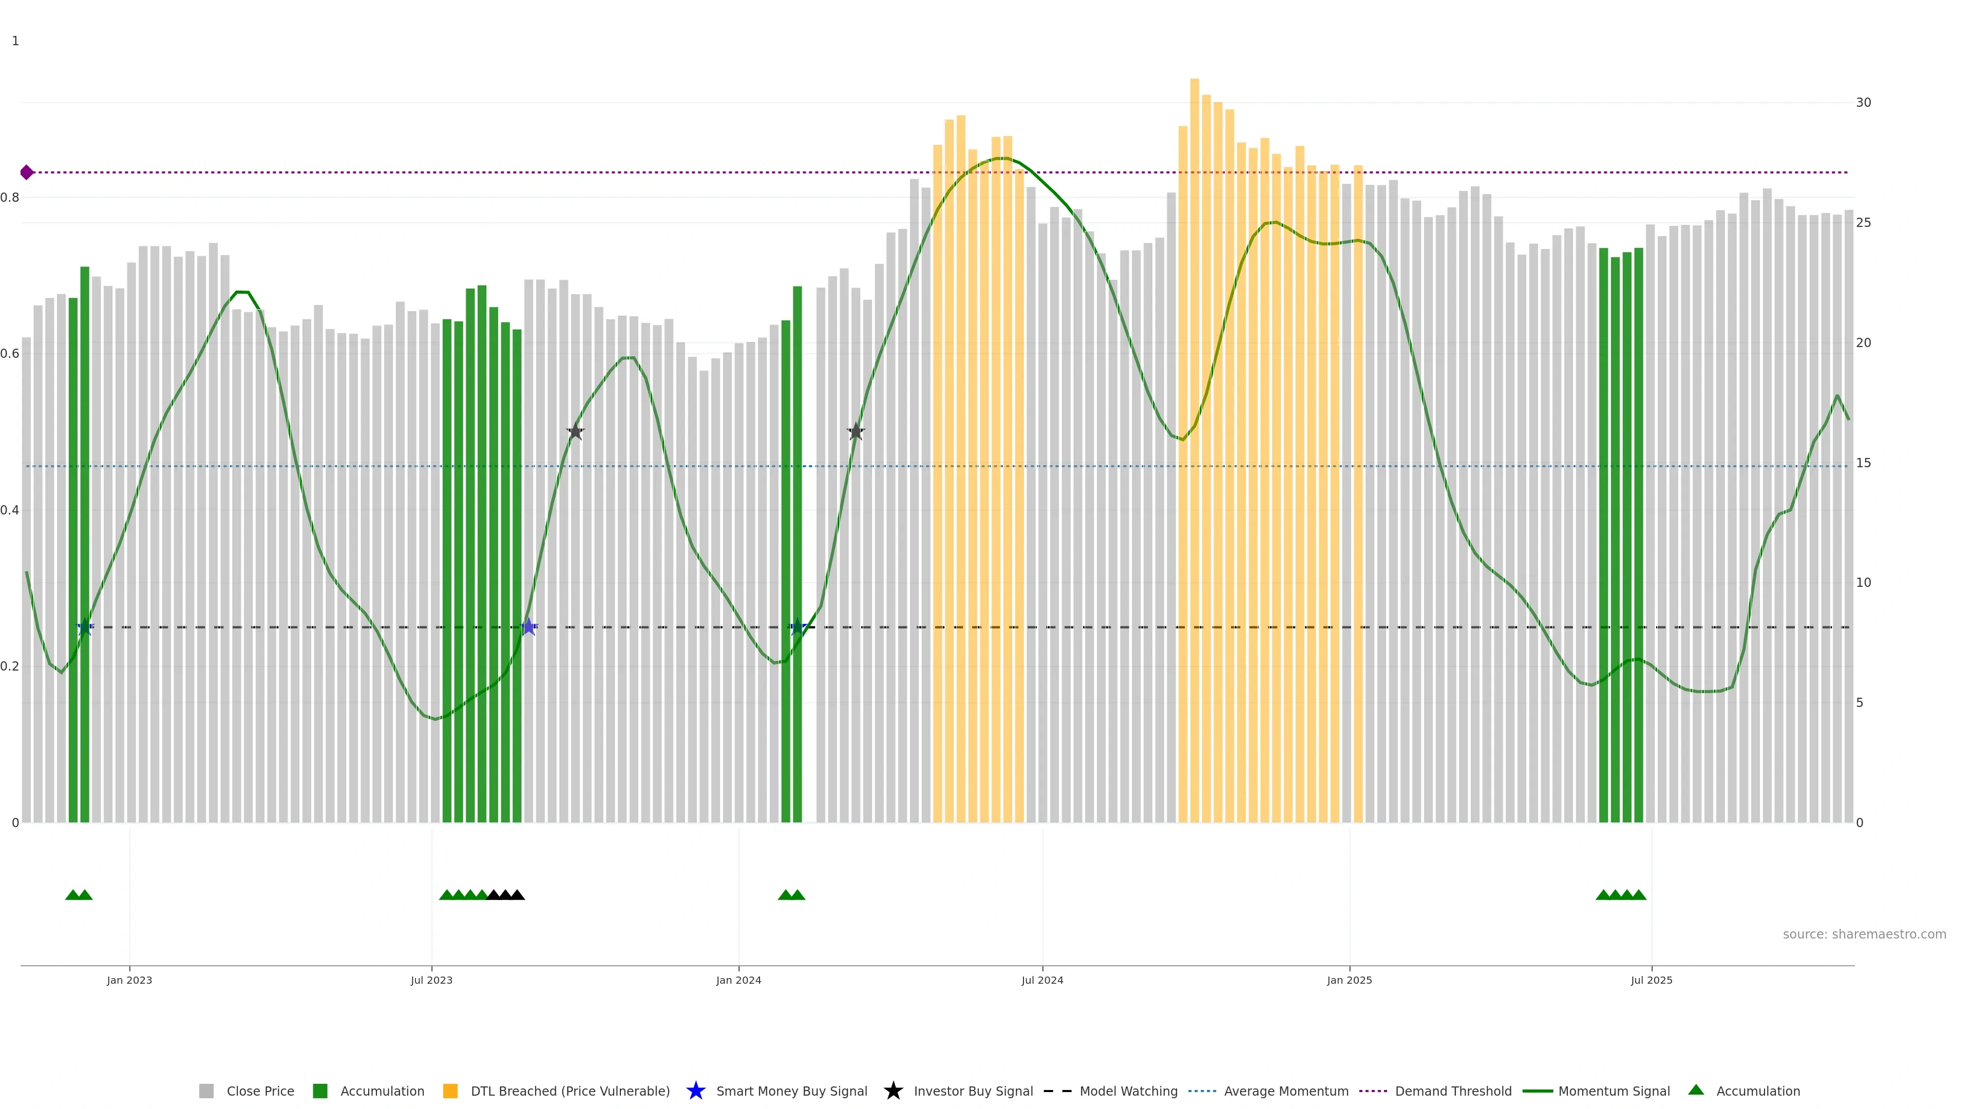Screen dimensions: 1972x1109
Task: Click the Jul 2024 axis label
Action: (x=1042, y=980)
